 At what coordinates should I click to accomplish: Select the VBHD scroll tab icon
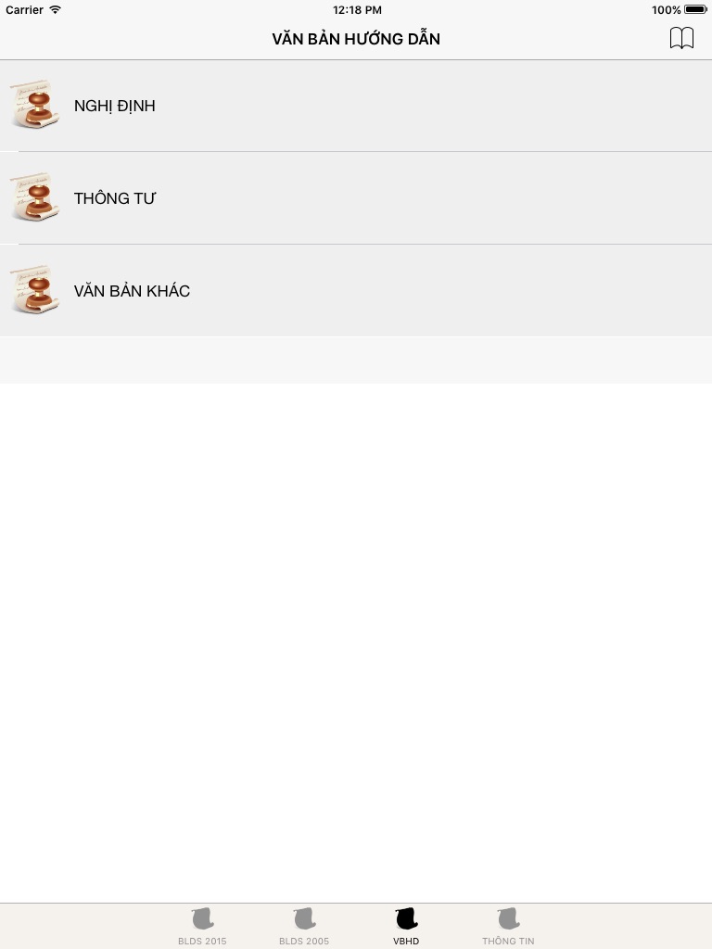tap(407, 918)
